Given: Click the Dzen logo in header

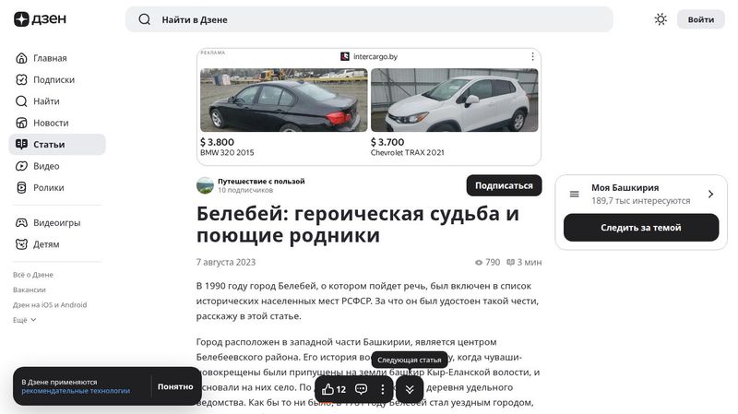Looking at the screenshot, I should pyautogui.click(x=34, y=19).
